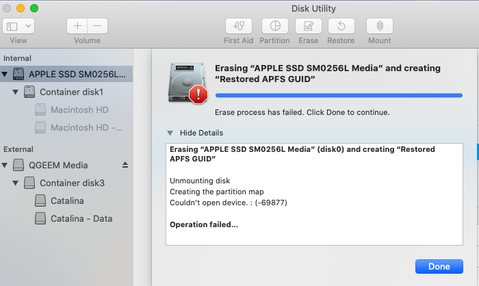
Task: Click the Partition pie chart icon
Action: [x=275, y=26]
